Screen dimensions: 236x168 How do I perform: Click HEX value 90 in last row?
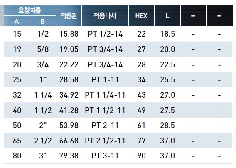tap(142, 156)
